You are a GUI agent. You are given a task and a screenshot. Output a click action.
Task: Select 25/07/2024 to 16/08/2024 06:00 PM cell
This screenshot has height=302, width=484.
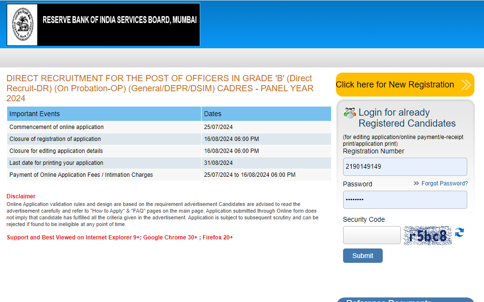(x=266, y=175)
